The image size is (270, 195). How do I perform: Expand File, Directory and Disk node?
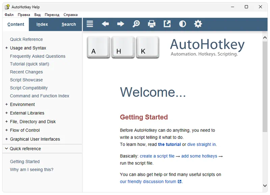(x=6, y=122)
